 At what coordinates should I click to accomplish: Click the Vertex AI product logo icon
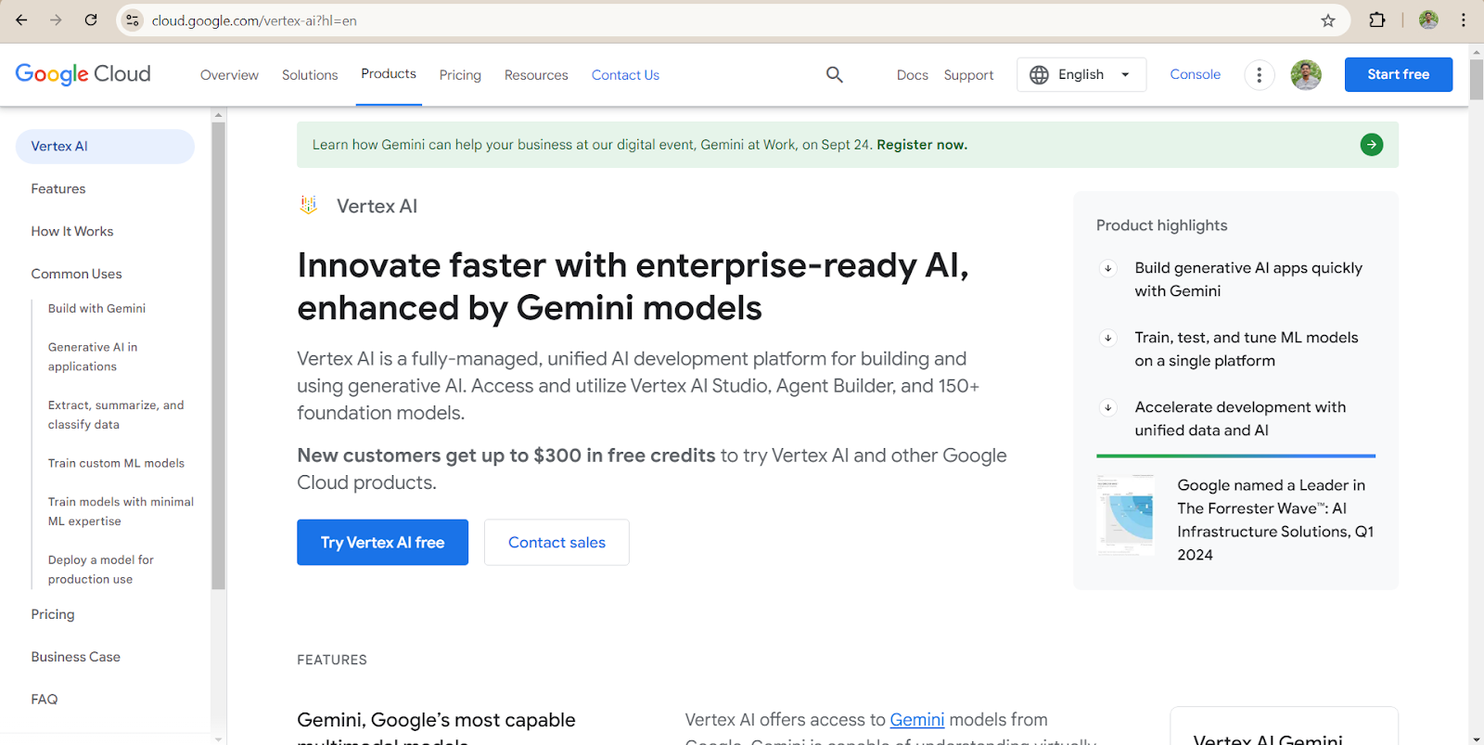coord(309,205)
